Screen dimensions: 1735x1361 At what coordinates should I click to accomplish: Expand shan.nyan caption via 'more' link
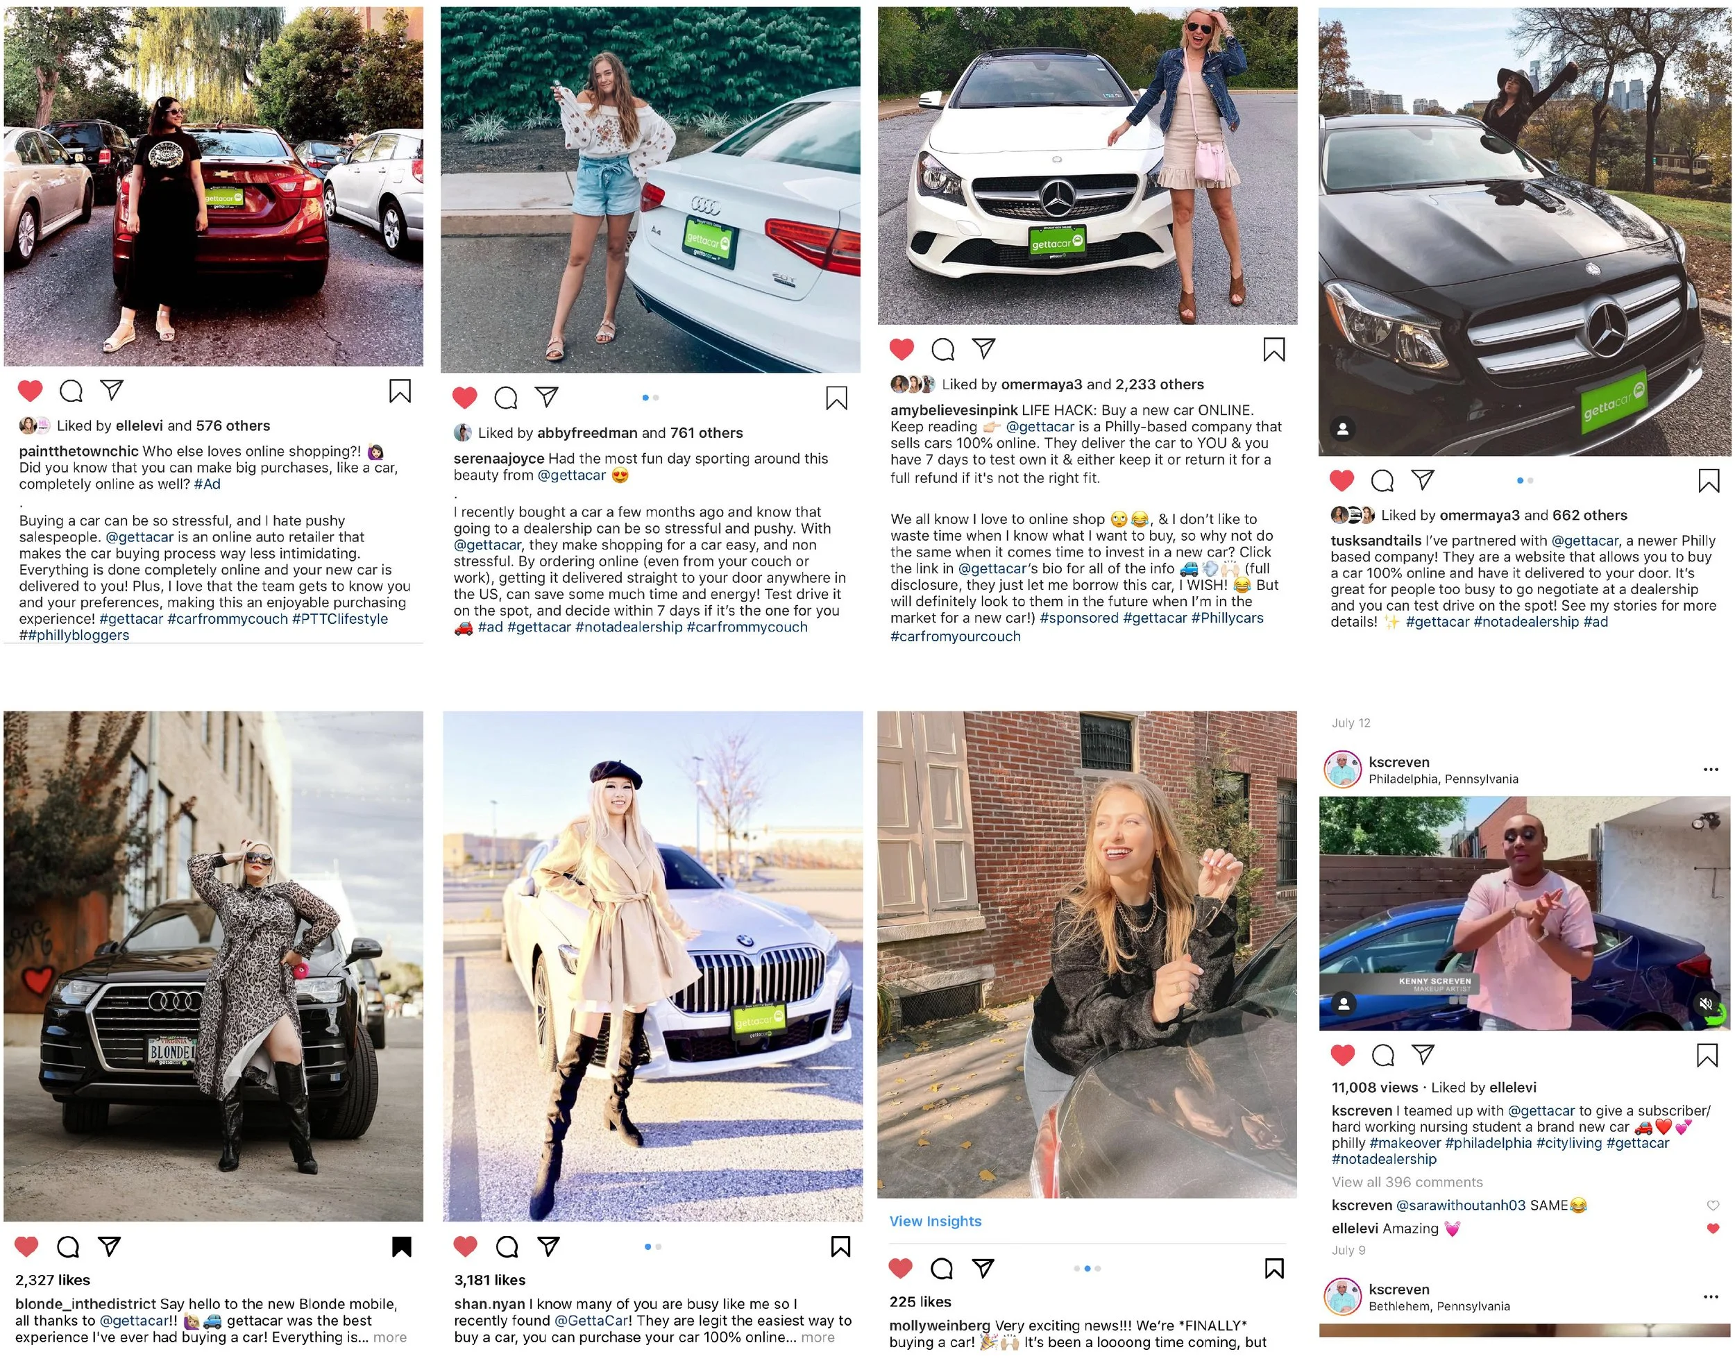click(818, 1337)
